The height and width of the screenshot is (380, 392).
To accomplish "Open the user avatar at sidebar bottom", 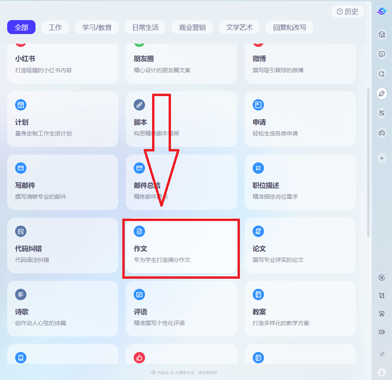I will point(382,372).
